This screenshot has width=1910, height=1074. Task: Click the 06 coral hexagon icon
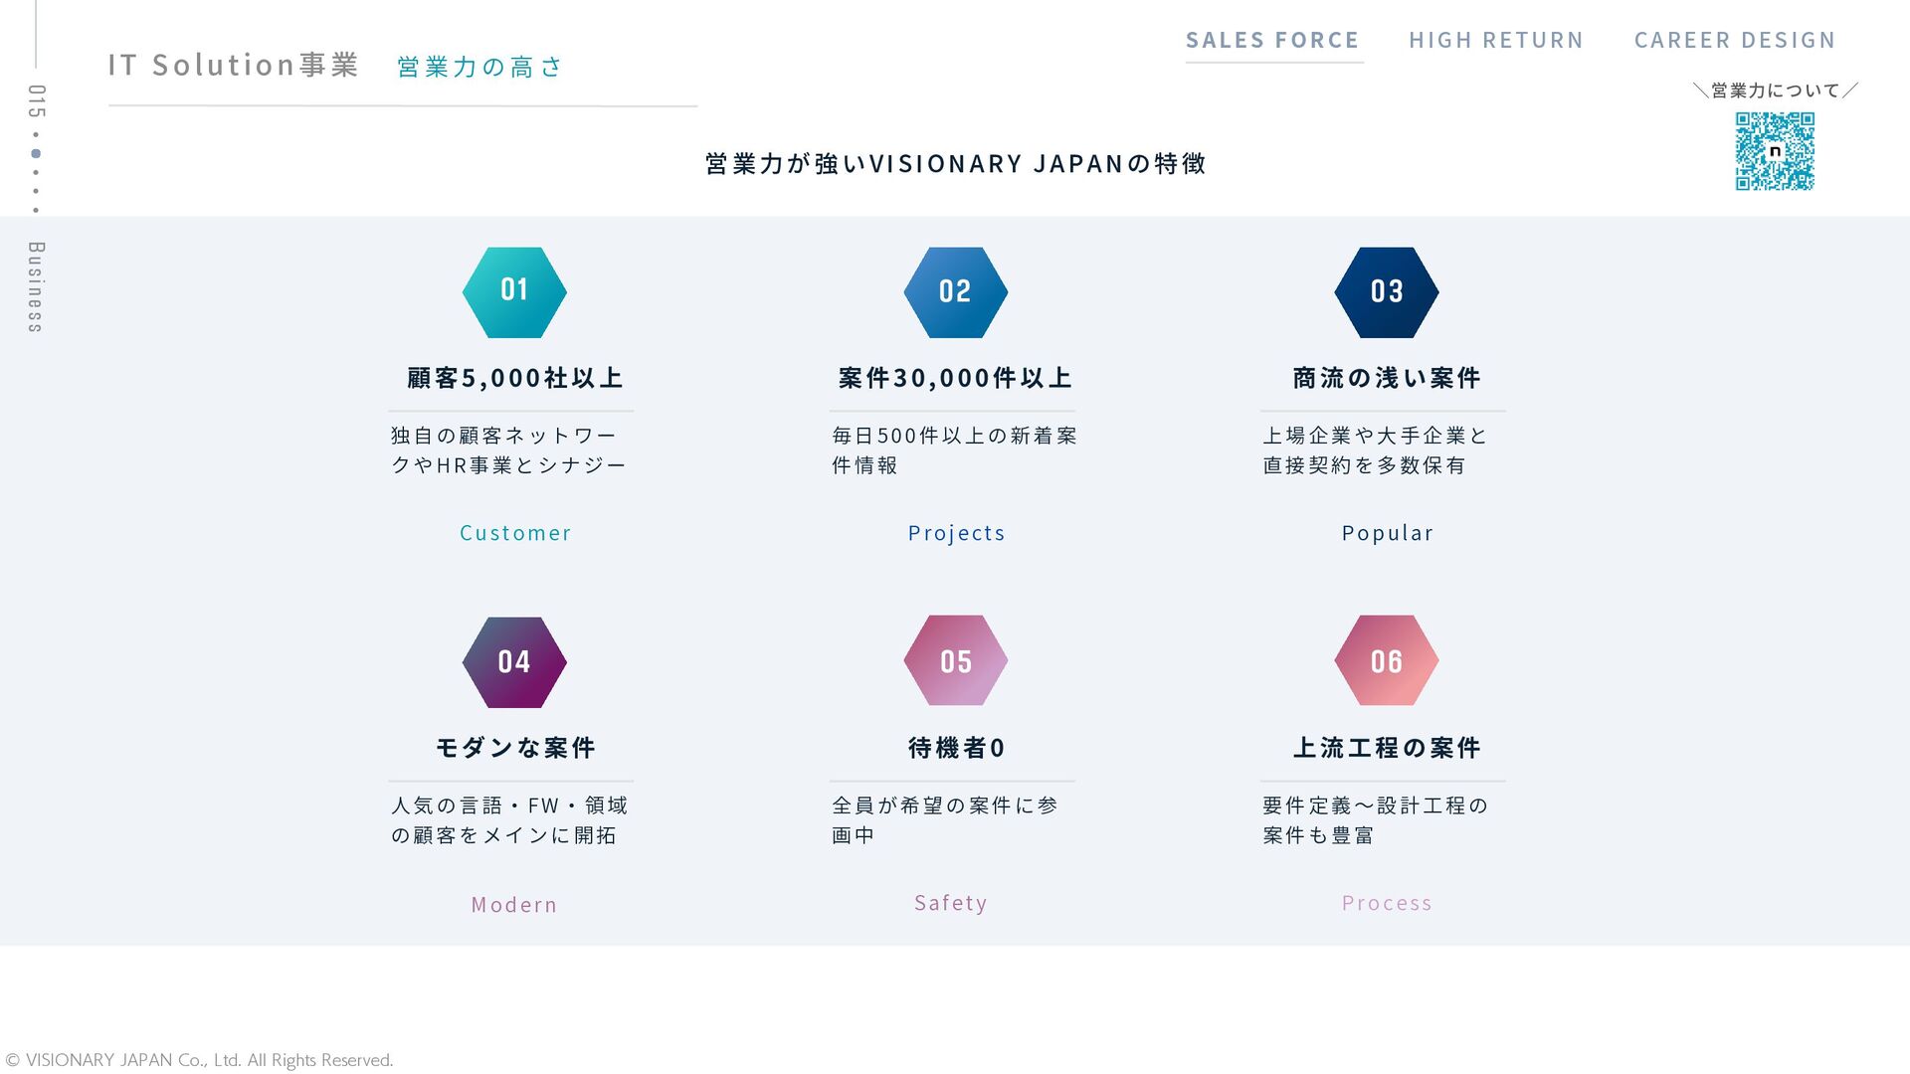[1386, 660]
